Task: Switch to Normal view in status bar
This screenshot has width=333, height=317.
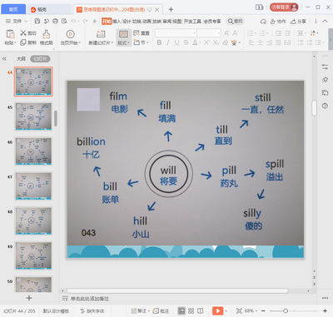Action: (181, 311)
